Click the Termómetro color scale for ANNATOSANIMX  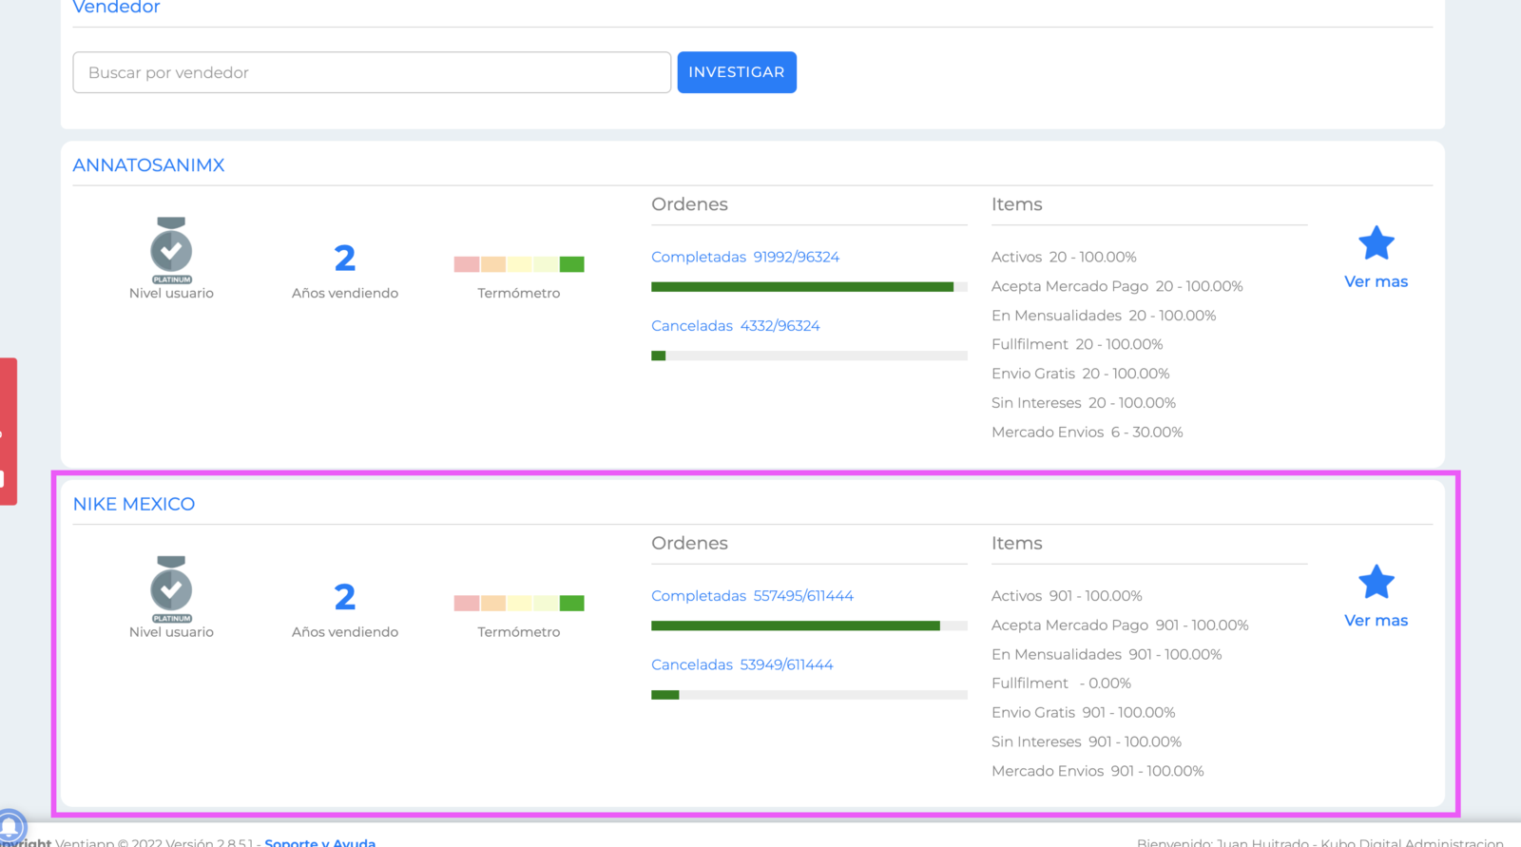pos(519,264)
